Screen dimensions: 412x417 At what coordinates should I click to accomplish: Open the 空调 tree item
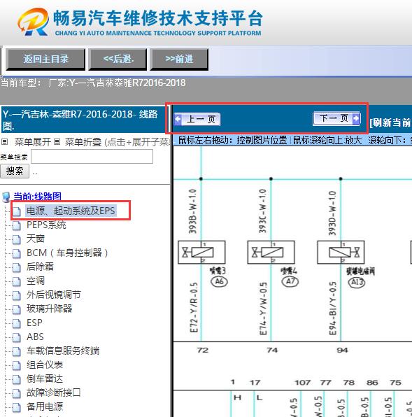click(36, 281)
